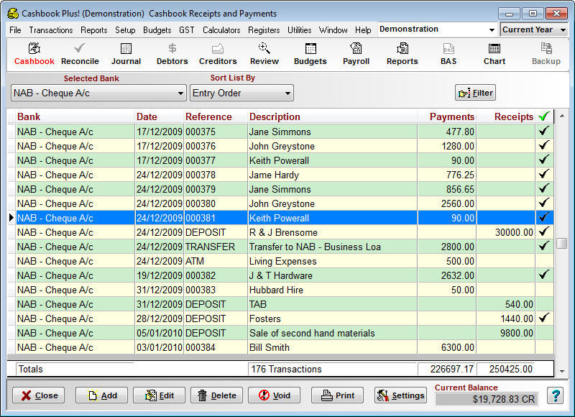Screen dimensions: 575x417
Task: Toggle reconciled tick for Jane Simmons 000375
Action: [x=544, y=131]
